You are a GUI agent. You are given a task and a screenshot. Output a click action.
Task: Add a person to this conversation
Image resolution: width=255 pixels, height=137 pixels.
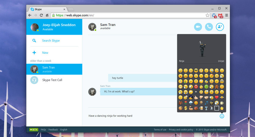[x=220, y=27]
